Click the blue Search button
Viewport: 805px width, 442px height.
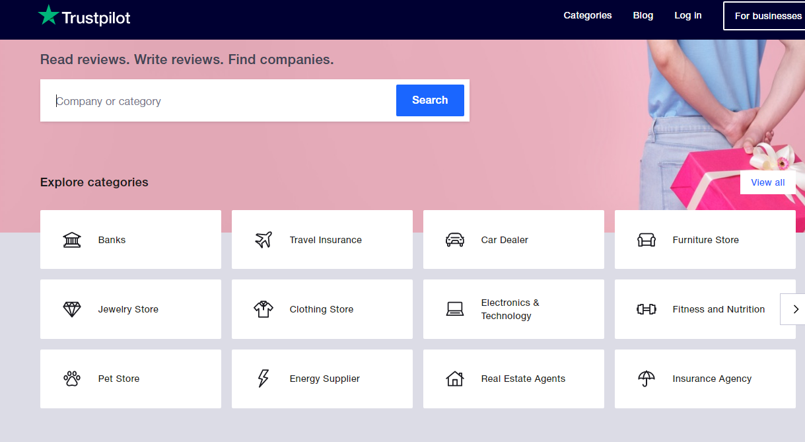[x=430, y=100]
